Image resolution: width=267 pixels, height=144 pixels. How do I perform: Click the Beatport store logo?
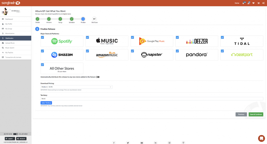(x=242, y=54)
